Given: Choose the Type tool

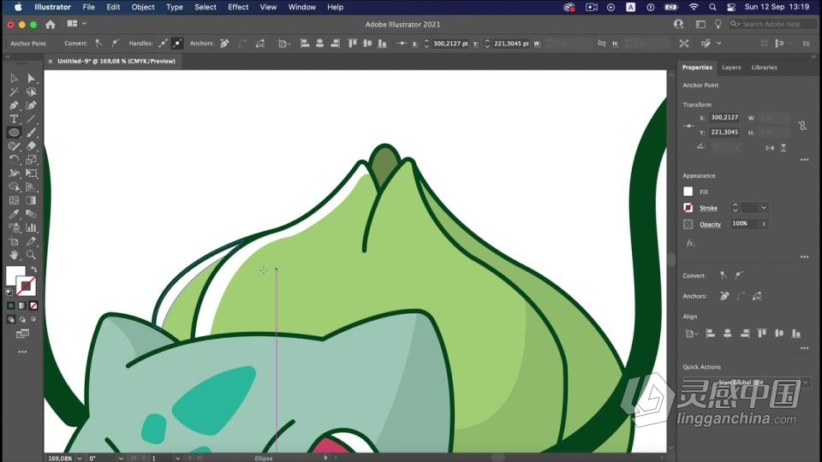Looking at the screenshot, I should pyautogui.click(x=15, y=120).
